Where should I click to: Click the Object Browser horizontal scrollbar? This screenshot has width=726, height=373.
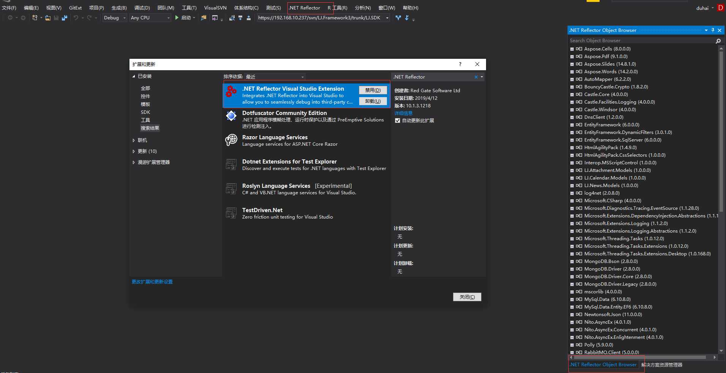click(639, 357)
